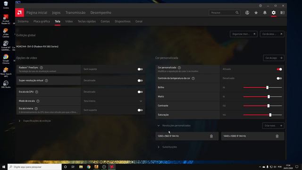This screenshot has height=170, width=302.
Task: Open Chrome from the taskbar
Action: 89,167
